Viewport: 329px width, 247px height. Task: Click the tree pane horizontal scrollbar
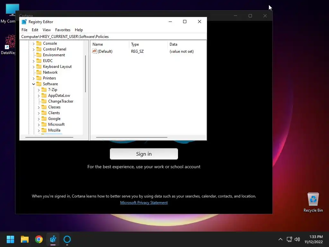49,137
